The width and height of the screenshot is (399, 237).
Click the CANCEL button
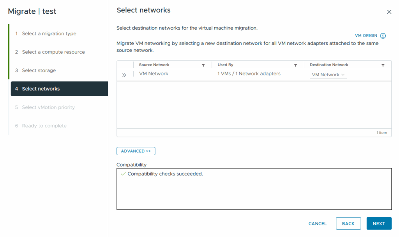(x=317, y=223)
